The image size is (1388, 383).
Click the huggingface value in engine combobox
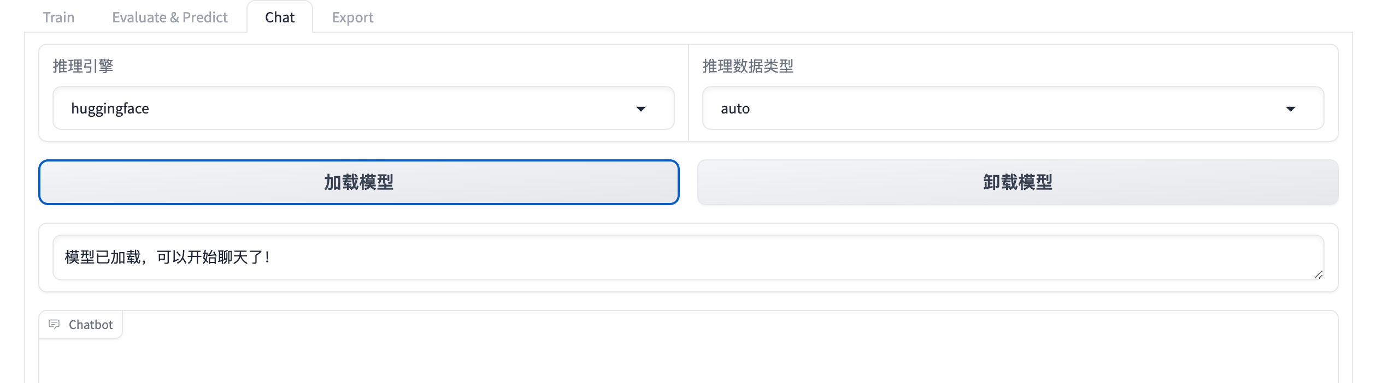[x=110, y=109]
